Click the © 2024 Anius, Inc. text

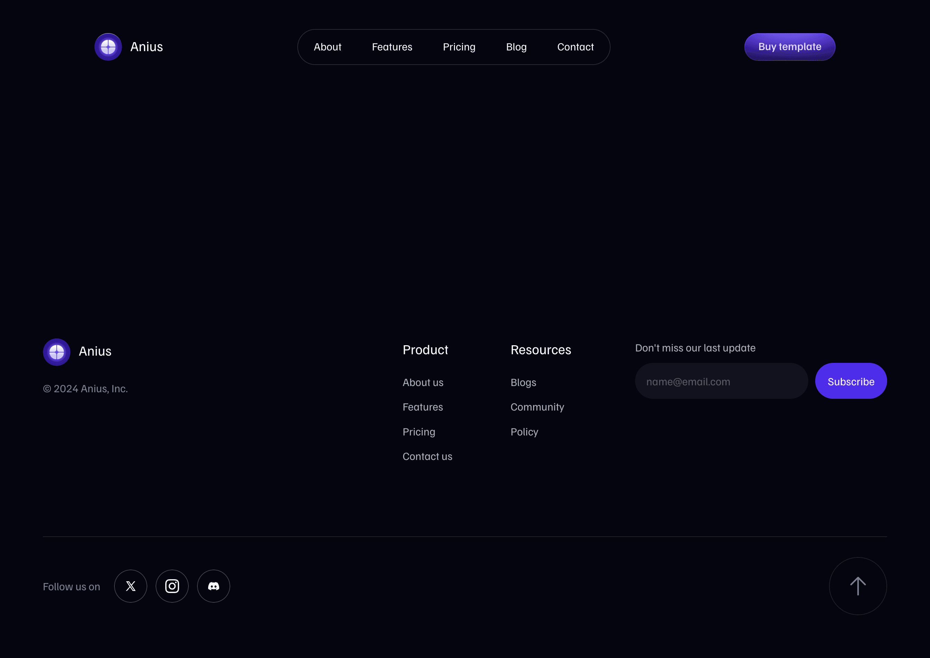click(85, 388)
